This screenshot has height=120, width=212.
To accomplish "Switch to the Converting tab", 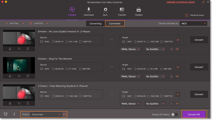I will [95, 23].
